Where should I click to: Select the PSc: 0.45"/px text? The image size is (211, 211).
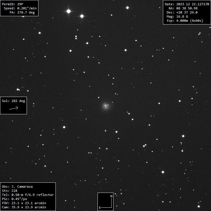(x=14, y=199)
